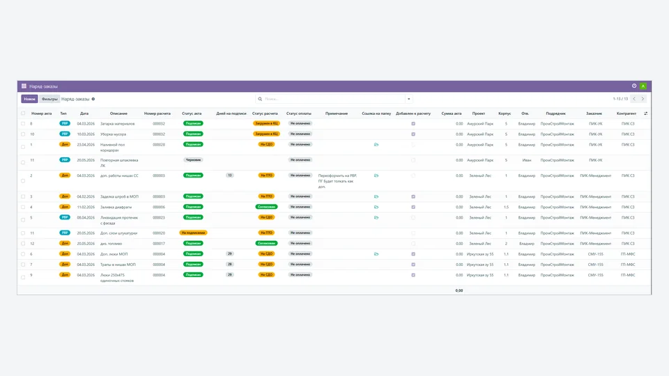Create a new record with Новое button
Image resolution: width=669 pixels, height=376 pixels.
(x=29, y=99)
